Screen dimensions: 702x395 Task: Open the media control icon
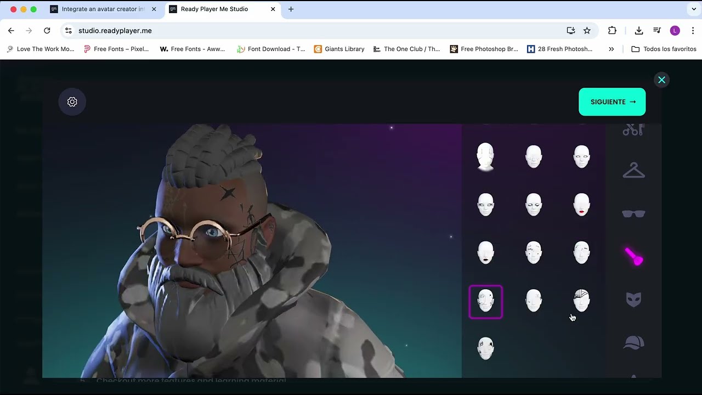pyautogui.click(x=656, y=31)
